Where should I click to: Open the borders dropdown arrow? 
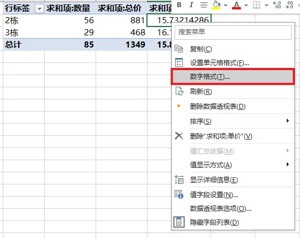266,5
